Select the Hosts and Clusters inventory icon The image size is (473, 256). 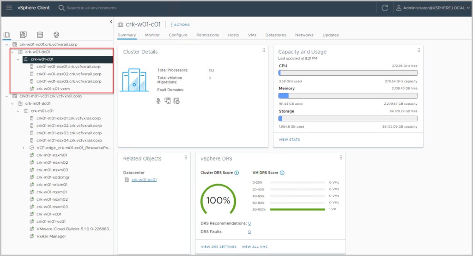7,35
